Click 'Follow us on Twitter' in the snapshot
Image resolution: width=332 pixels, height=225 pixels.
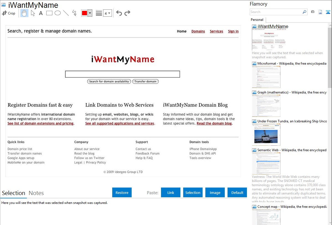click(x=89, y=158)
